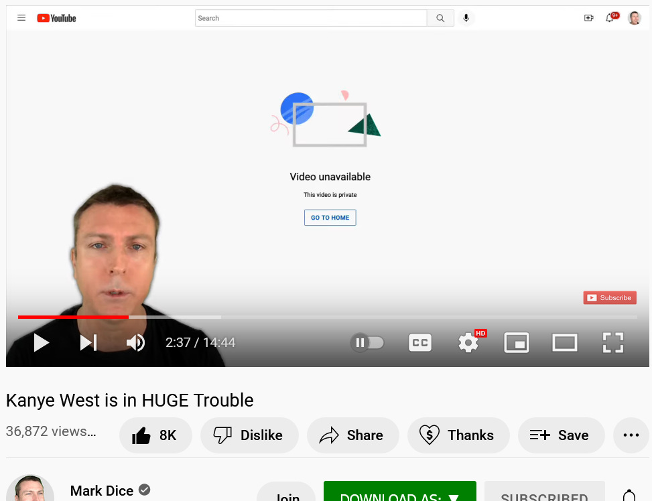Click the red Subscribe overlay button
Viewport: 652px width, 501px height.
610,297
